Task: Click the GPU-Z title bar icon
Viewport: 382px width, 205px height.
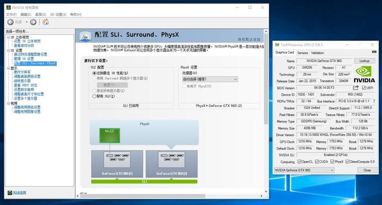Action: (x=277, y=45)
